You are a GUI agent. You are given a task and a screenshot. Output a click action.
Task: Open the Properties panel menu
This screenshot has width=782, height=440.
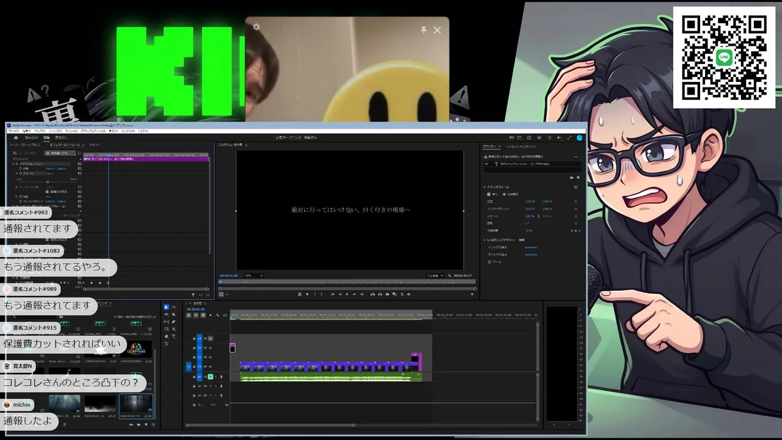click(x=500, y=147)
